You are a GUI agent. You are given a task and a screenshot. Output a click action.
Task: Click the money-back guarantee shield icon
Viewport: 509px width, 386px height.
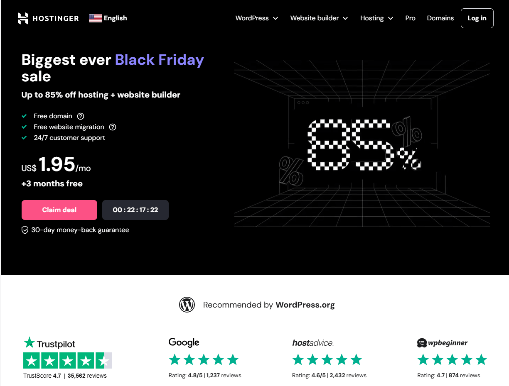click(25, 230)
